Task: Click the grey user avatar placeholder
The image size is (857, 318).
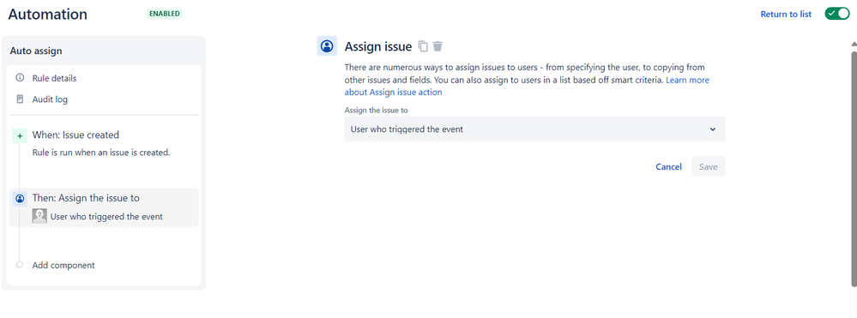Action: [x=39, y=216]
